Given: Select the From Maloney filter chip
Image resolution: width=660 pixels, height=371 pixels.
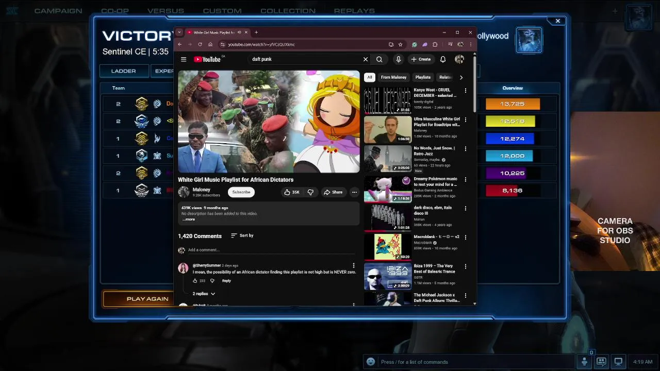Looking at the screenshot, I should tap(393, 77).
